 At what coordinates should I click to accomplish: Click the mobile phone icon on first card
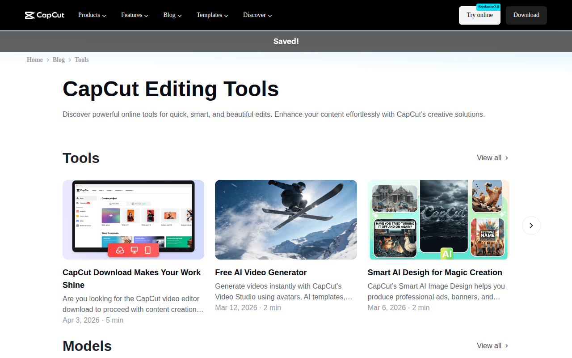[148, 250]
